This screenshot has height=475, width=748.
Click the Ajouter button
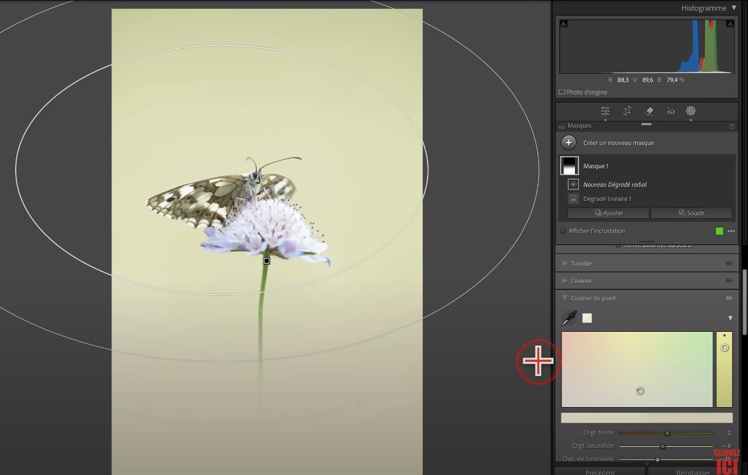(x=608, y=213)
